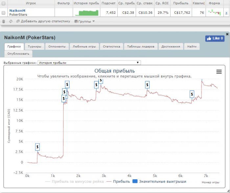Image resolution: width=230 pixels, height=193 pixels.
Task: Sort by the Ср. ROI column header
Action: click(x=162, y=3)
